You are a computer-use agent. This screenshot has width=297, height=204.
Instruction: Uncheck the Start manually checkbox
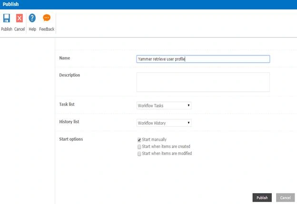click(139, 140)
